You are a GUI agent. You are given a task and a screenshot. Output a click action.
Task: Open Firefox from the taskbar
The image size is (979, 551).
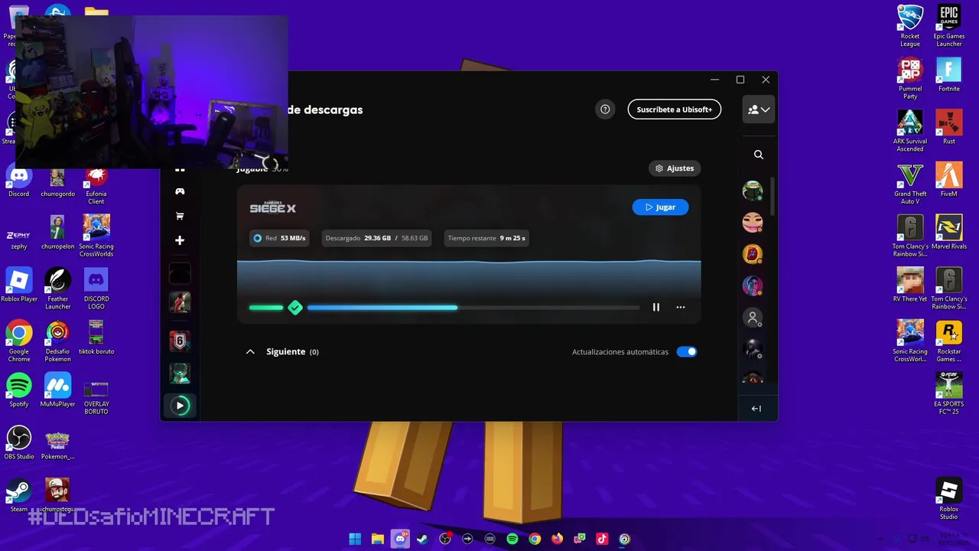point(557,539)
